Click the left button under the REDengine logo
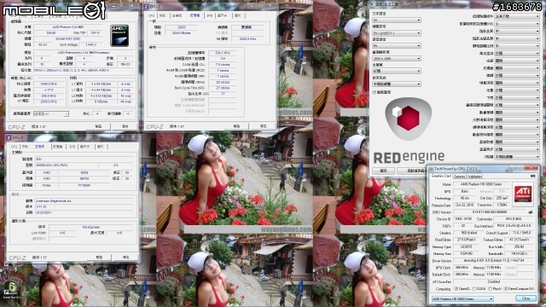Screen dimensions: 546x307 point(383,171)
